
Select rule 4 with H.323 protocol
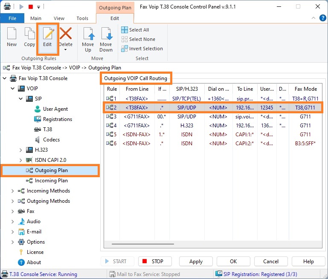(x=213, y=126)
